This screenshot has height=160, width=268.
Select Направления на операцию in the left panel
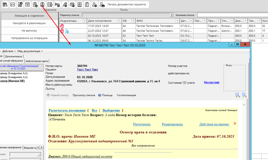coord(29,38)
